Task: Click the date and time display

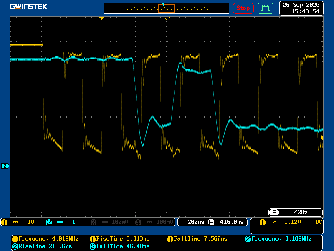Action: (301, 8)
